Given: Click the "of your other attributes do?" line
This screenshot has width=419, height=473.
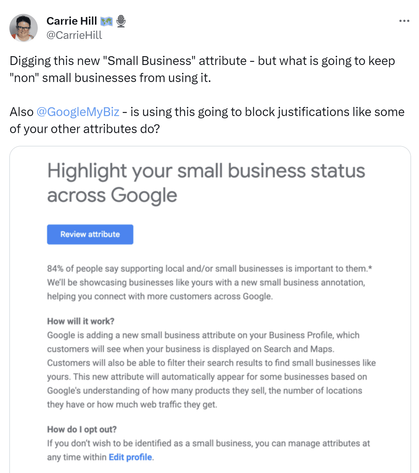Looking at the screenshot, I should tap(85, 129).
